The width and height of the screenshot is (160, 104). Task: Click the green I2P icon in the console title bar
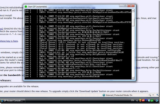click(x=26, y=7)
